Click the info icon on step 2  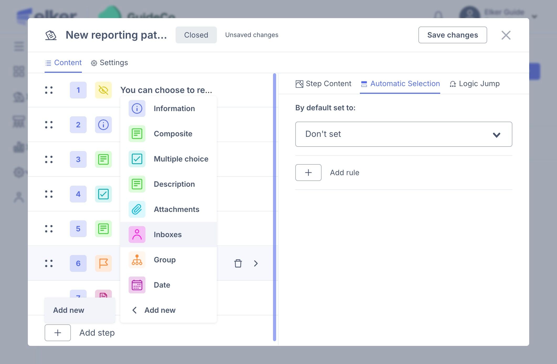(103, 125)
